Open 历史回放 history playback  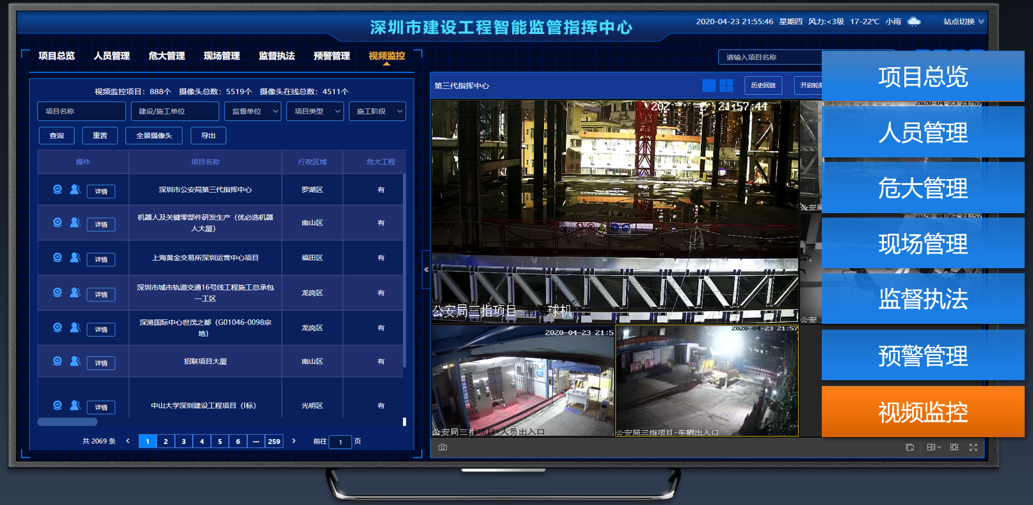pyautogui.click(x=763, y=85)
